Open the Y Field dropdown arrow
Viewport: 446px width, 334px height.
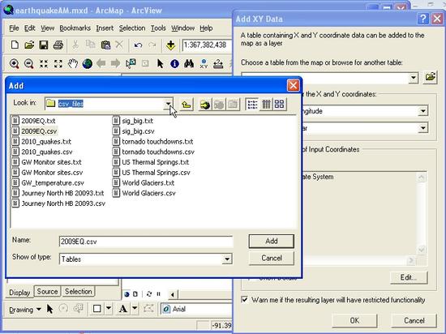[x=423, y=128]
